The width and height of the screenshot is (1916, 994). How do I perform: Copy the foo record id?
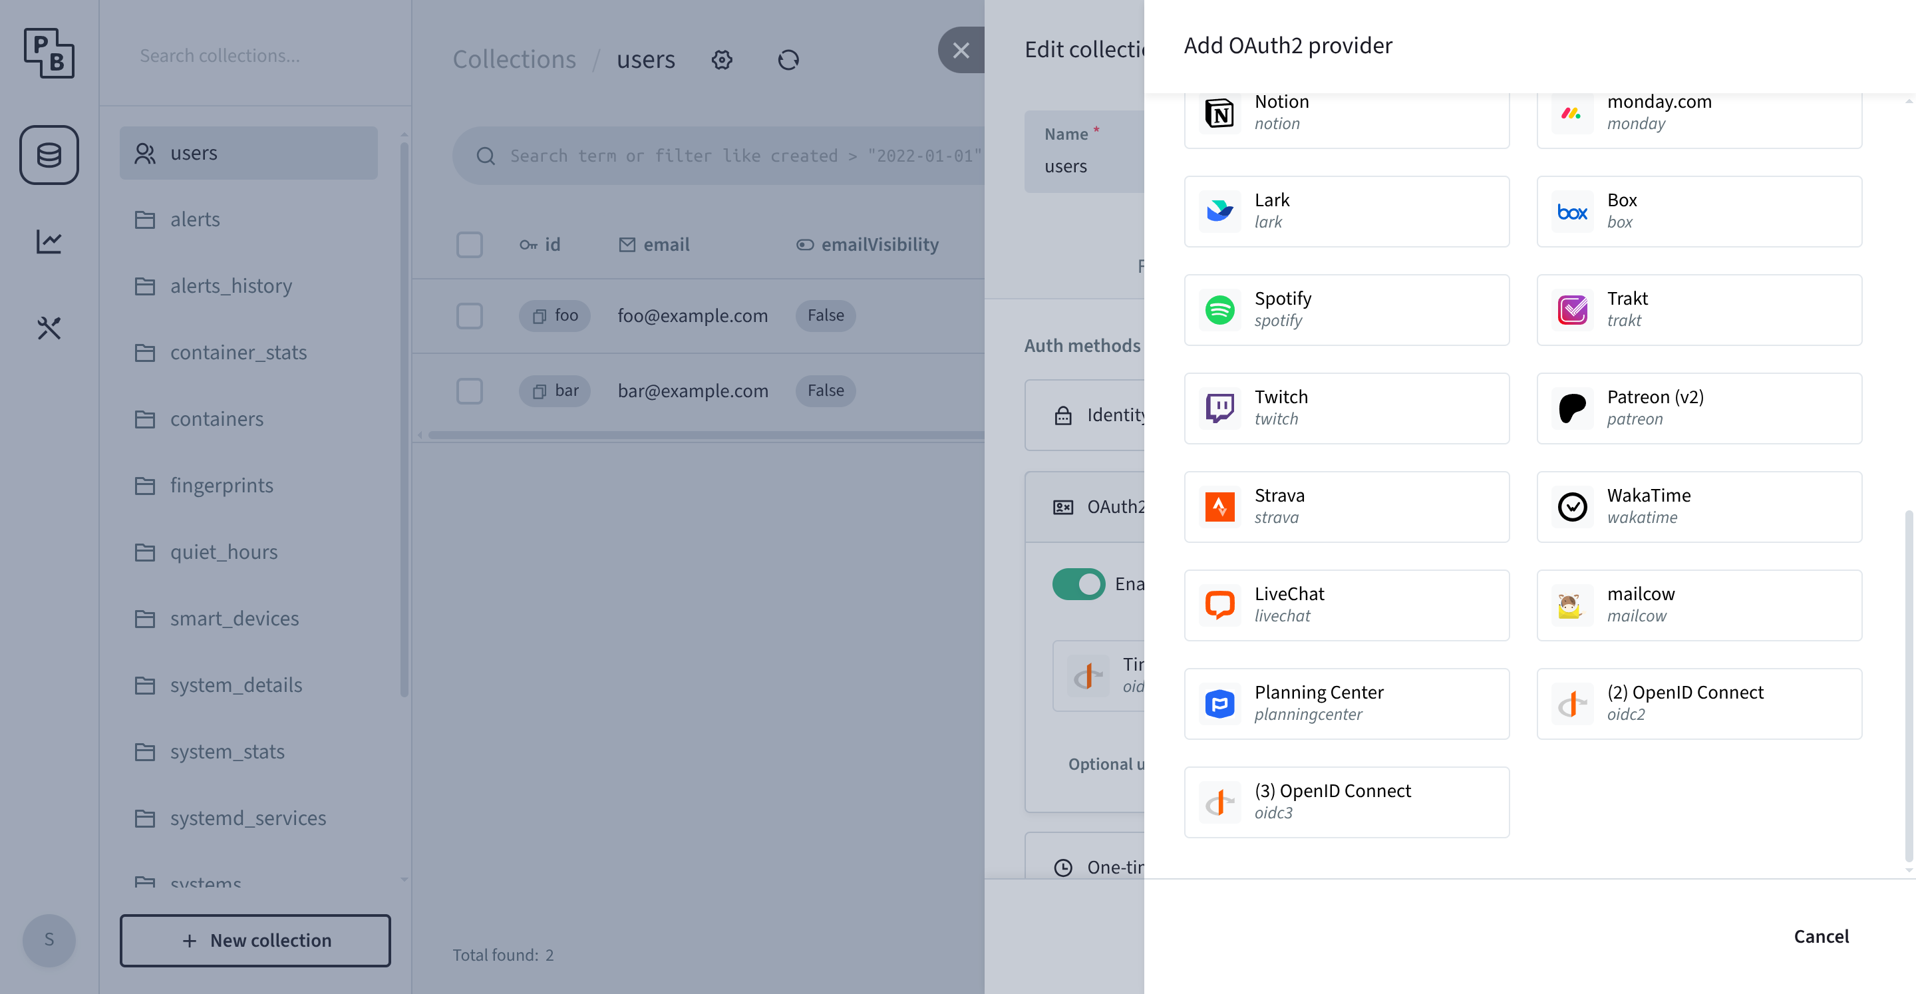pos(540,316)
